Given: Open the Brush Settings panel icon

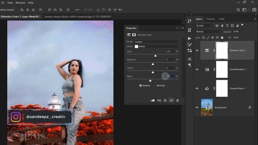Looking at the screenshot, I should [189, 45].
